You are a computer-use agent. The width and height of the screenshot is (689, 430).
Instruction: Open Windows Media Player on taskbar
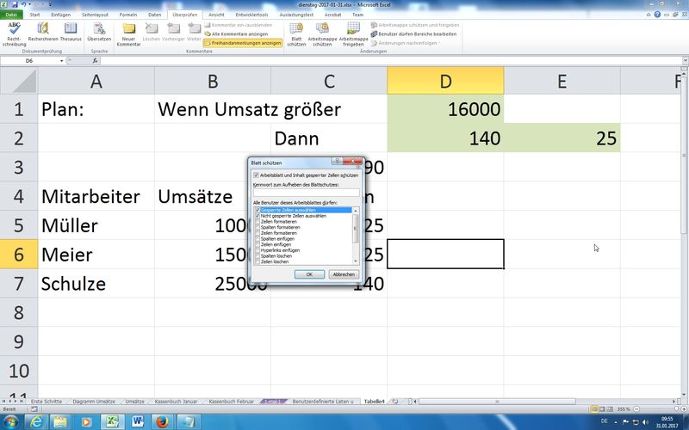click(x=86, y=422)
